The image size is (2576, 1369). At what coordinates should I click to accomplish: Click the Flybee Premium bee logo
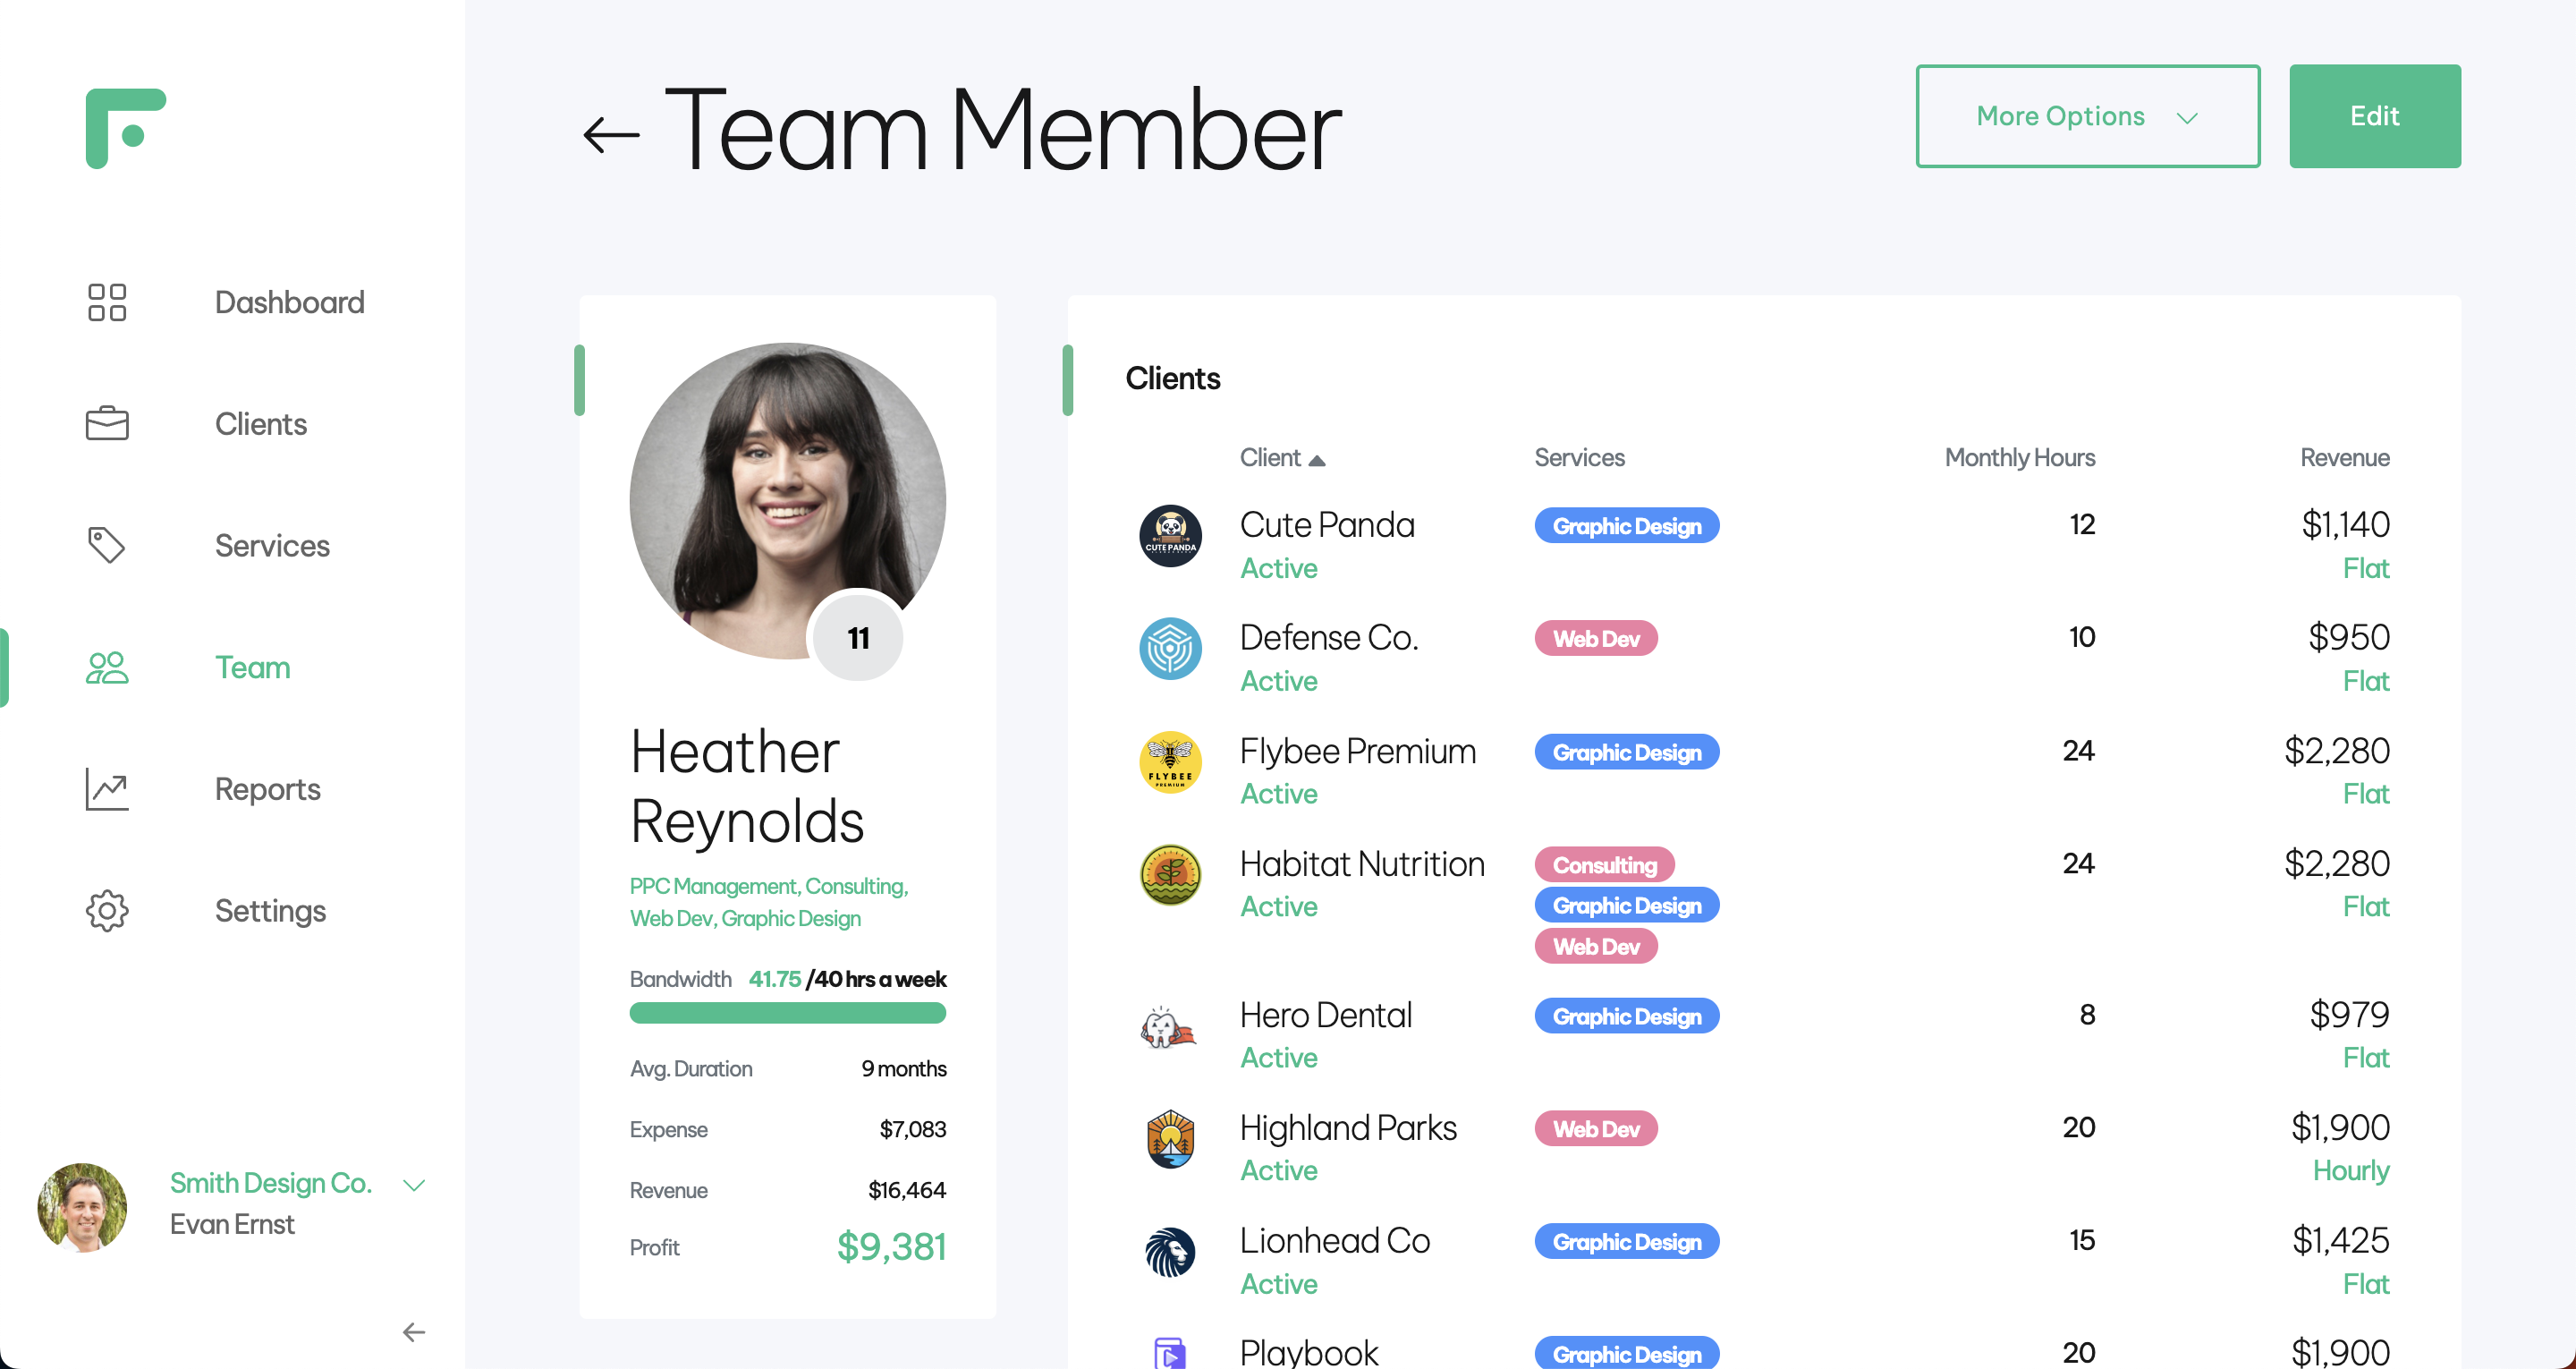[x=1170, y=762]
